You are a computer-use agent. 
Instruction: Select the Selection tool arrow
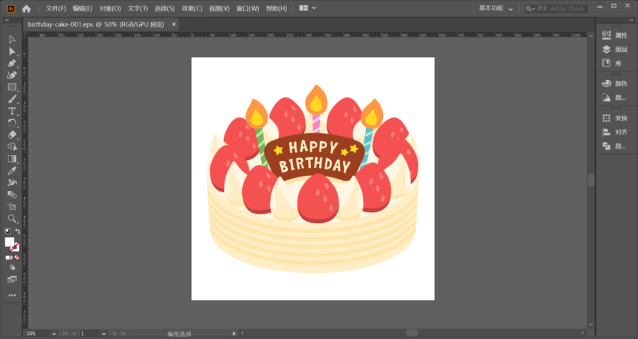pyautogui.click(x=12, y=40)
